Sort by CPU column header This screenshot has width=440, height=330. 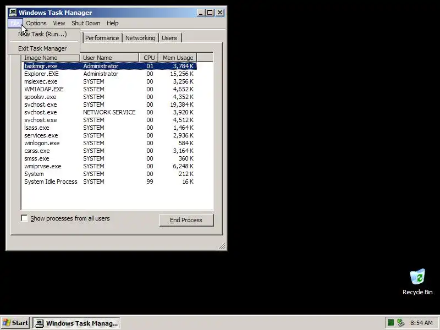[x=148, y=58]
